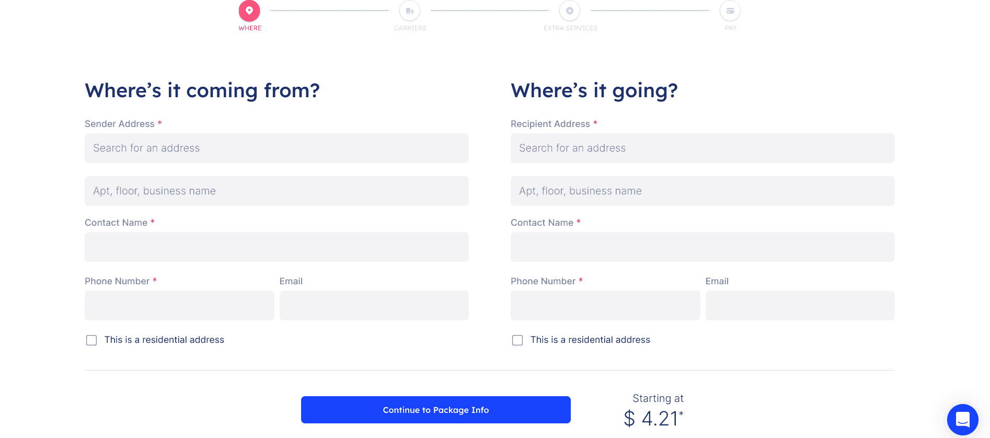Enable recipient residential address option
The height and width of the screenshot is (438, 990).
pyautogui.click(x=517, y=340)
